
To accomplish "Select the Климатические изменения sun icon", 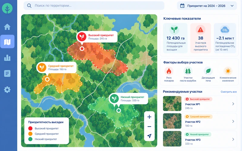I will (228, 71).
